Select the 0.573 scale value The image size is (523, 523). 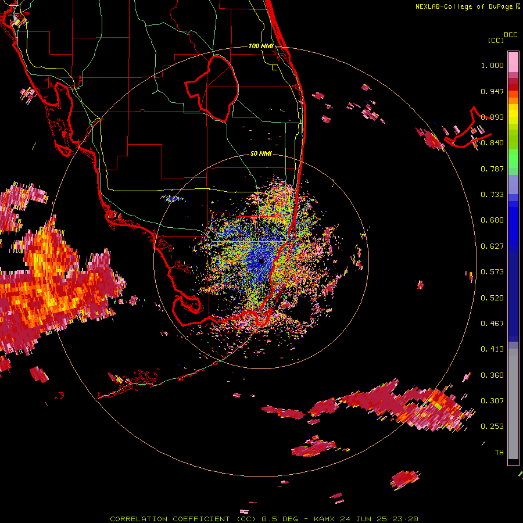tap(492, 272)
